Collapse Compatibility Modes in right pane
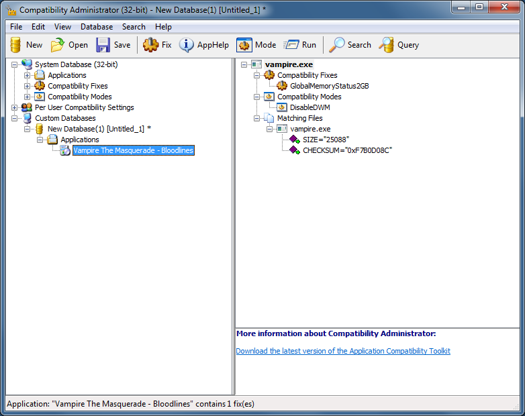Image resolution: width=525 pixels, height=416 pixels. pyautogui.click(x=257, y=97)
